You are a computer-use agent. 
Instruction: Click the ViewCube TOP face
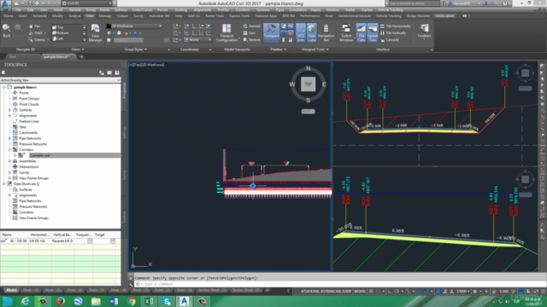[308, 84]
